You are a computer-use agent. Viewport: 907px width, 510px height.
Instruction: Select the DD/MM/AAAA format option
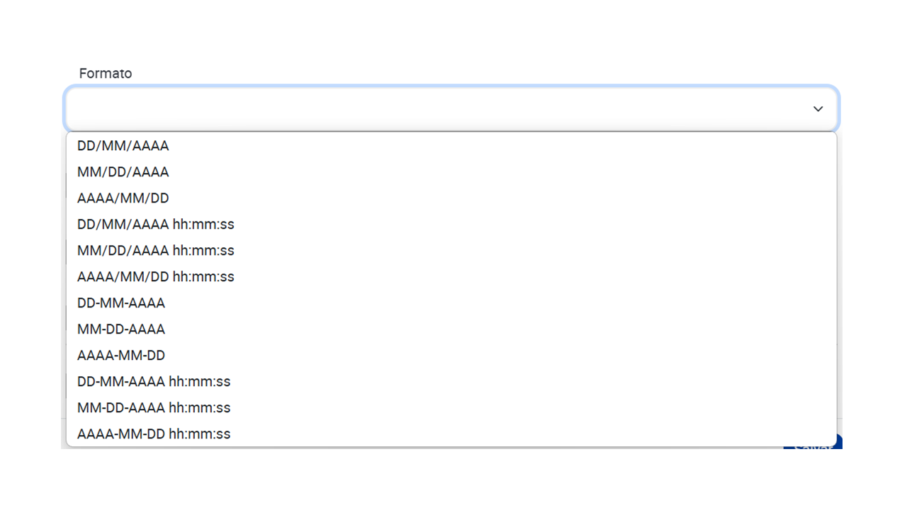pos(451,146)
